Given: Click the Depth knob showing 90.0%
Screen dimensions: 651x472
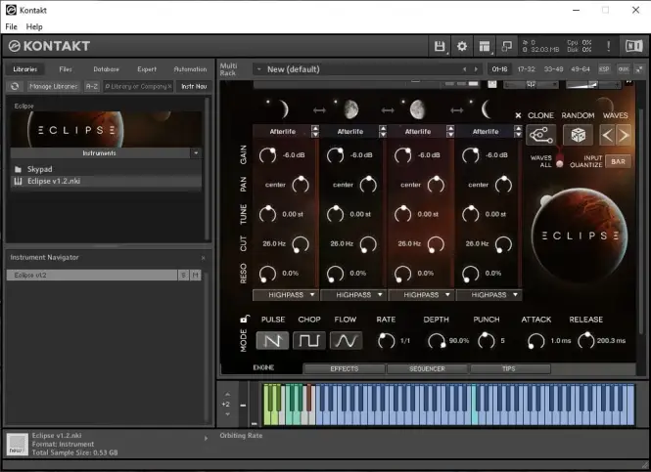Looking at the screenshot, I should pos(437,341).
